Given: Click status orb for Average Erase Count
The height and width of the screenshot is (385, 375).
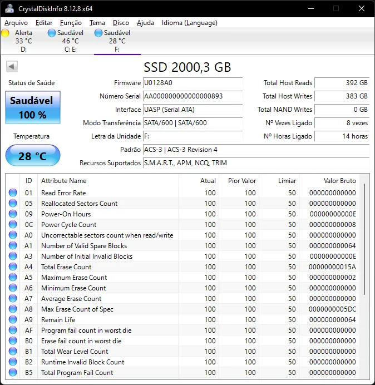Looking at the screenshot, I should [13, 298].
